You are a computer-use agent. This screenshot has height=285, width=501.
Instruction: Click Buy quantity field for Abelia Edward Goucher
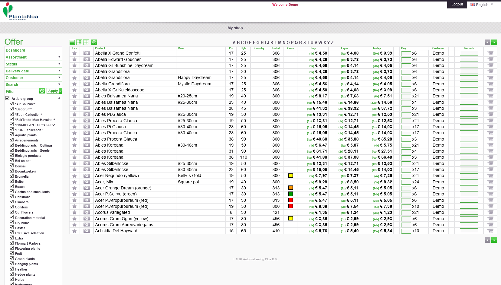[406, 60]
